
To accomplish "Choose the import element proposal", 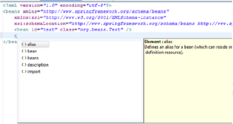I will click(31, 72).
